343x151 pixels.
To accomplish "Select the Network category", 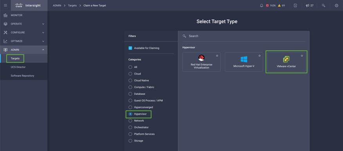I will 130,120.
